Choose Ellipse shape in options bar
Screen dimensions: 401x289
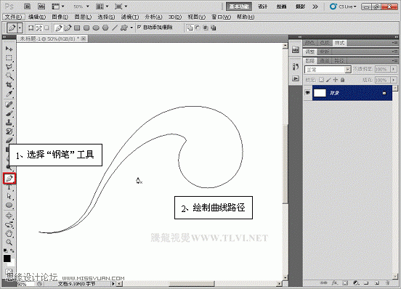pos(96,28)
